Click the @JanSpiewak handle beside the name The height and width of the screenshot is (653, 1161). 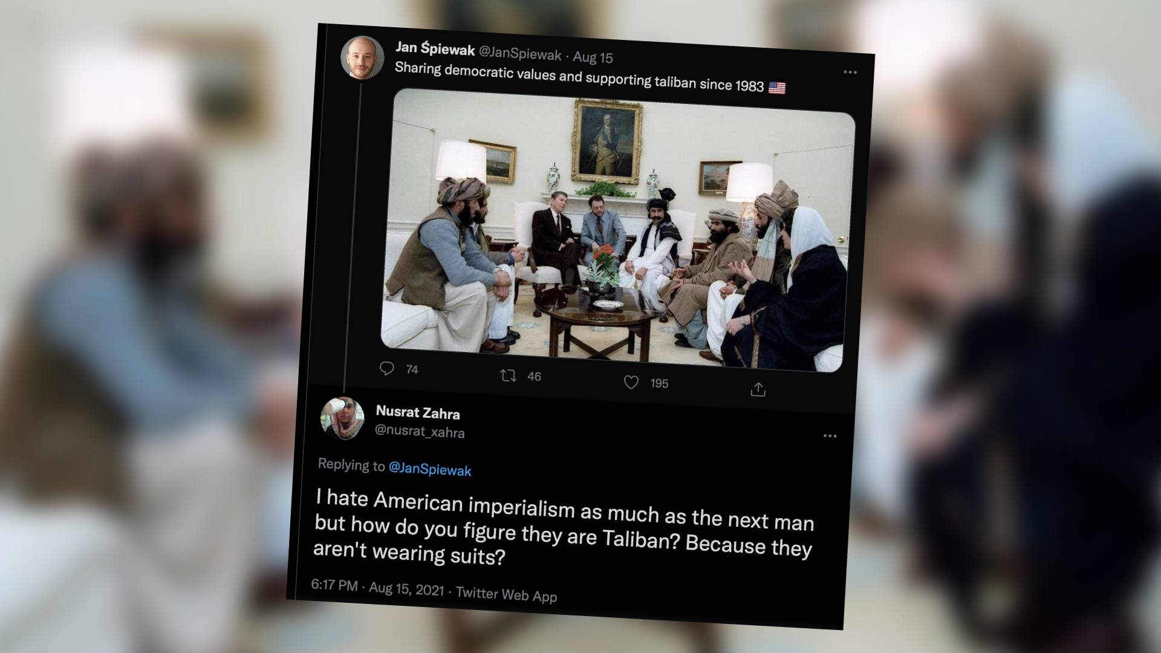(520, 54)
